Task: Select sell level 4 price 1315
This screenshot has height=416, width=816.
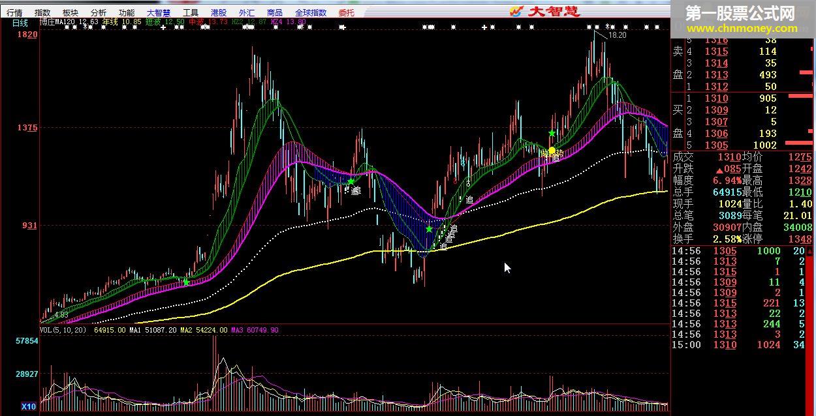Action: point(716,52)
